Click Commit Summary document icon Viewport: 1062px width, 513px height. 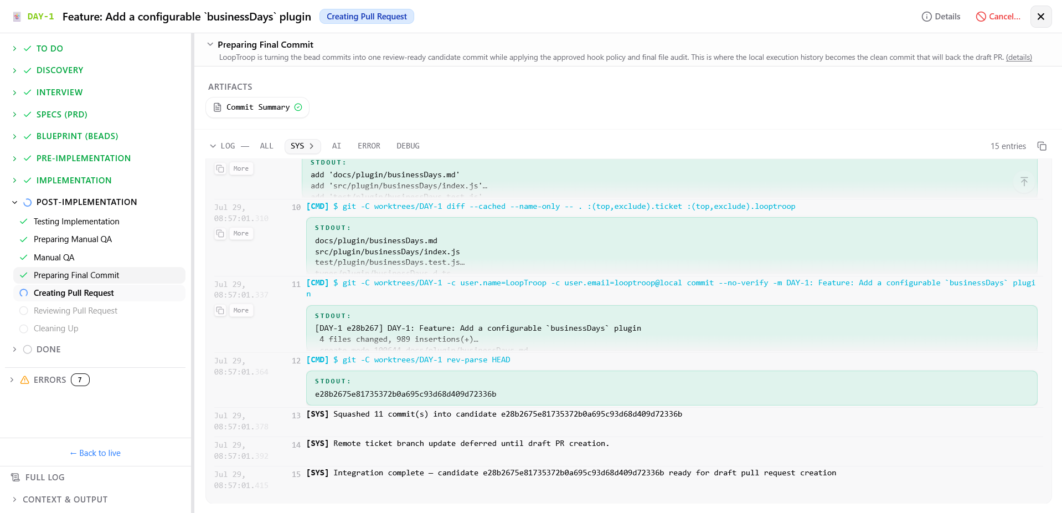click(x=218, y=107)
